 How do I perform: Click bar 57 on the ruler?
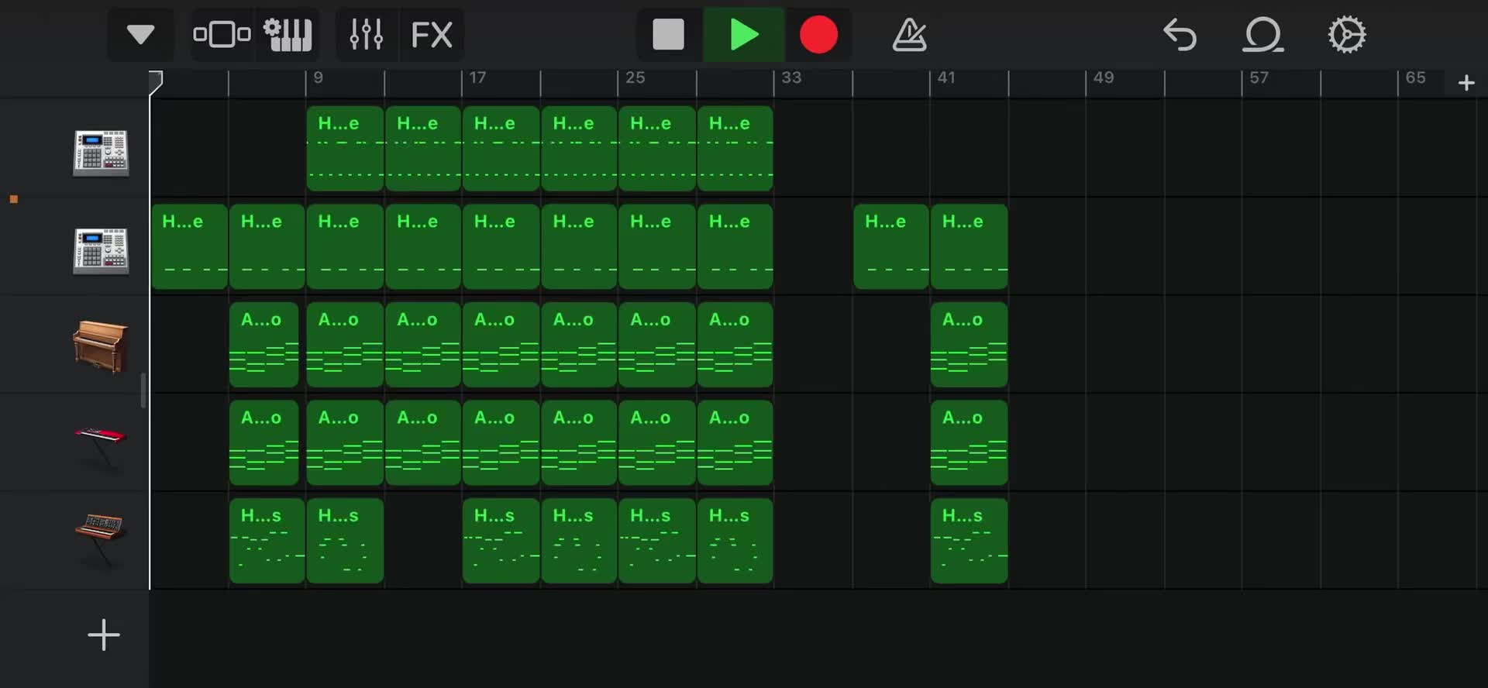pyautogui.click(x=1259, y=77)
